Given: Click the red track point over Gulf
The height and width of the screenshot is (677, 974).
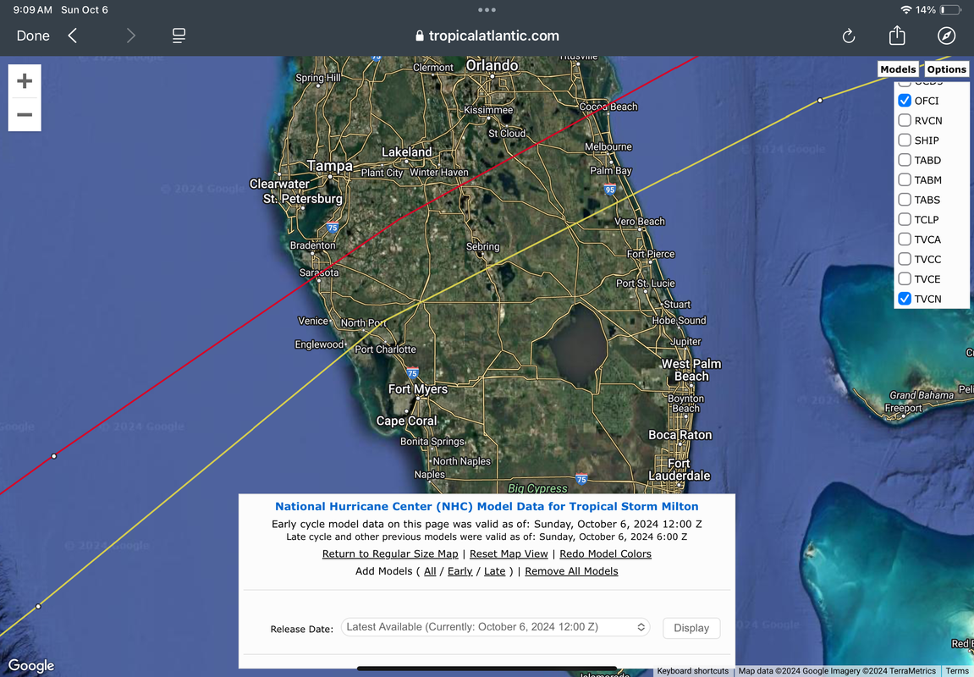Looking at the screenshot, I should pyautogui.click(x=54, y=456).
